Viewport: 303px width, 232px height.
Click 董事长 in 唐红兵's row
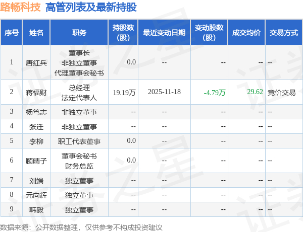click(x=79, y=53)
